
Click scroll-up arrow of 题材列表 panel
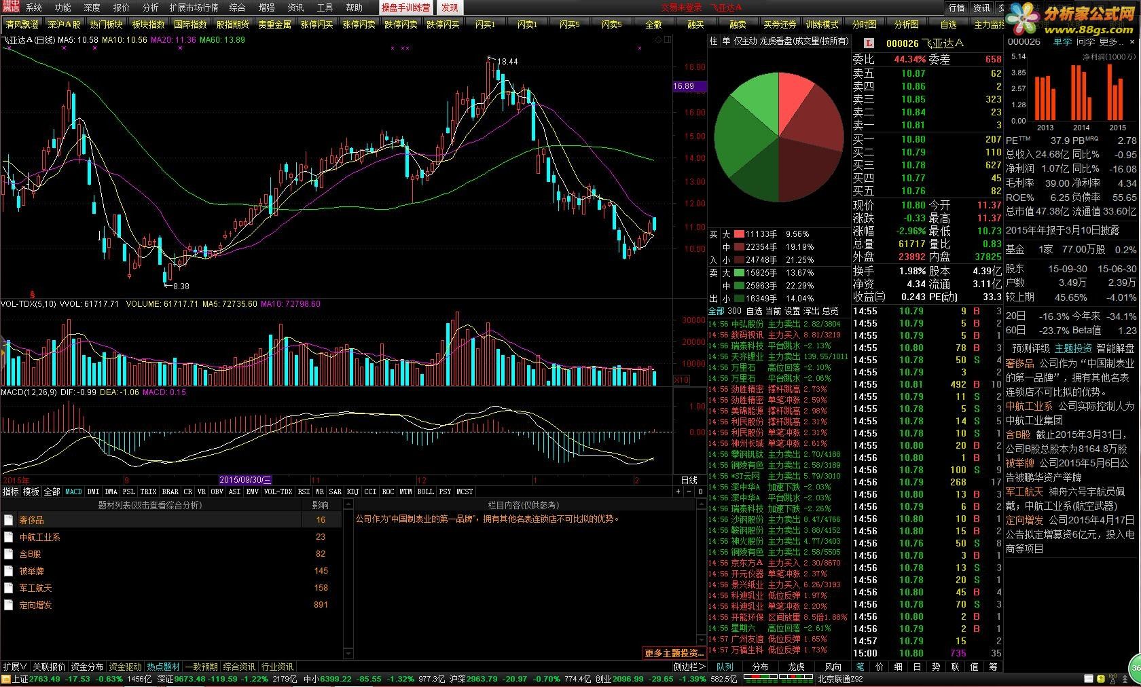coord(348,504)
